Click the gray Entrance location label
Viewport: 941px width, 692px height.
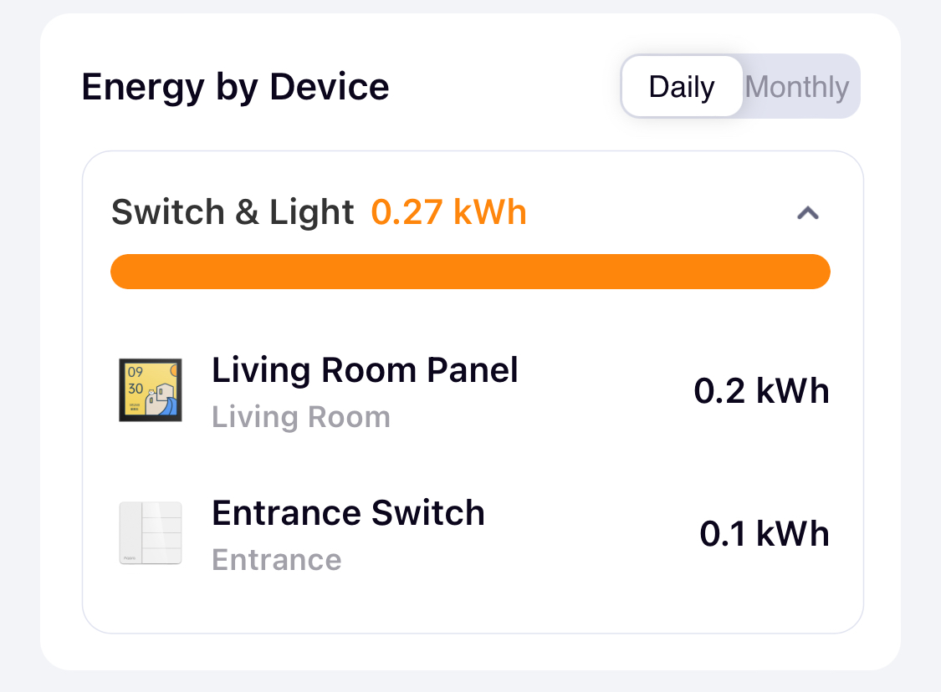pyautogui.click(x=277, y=560)
